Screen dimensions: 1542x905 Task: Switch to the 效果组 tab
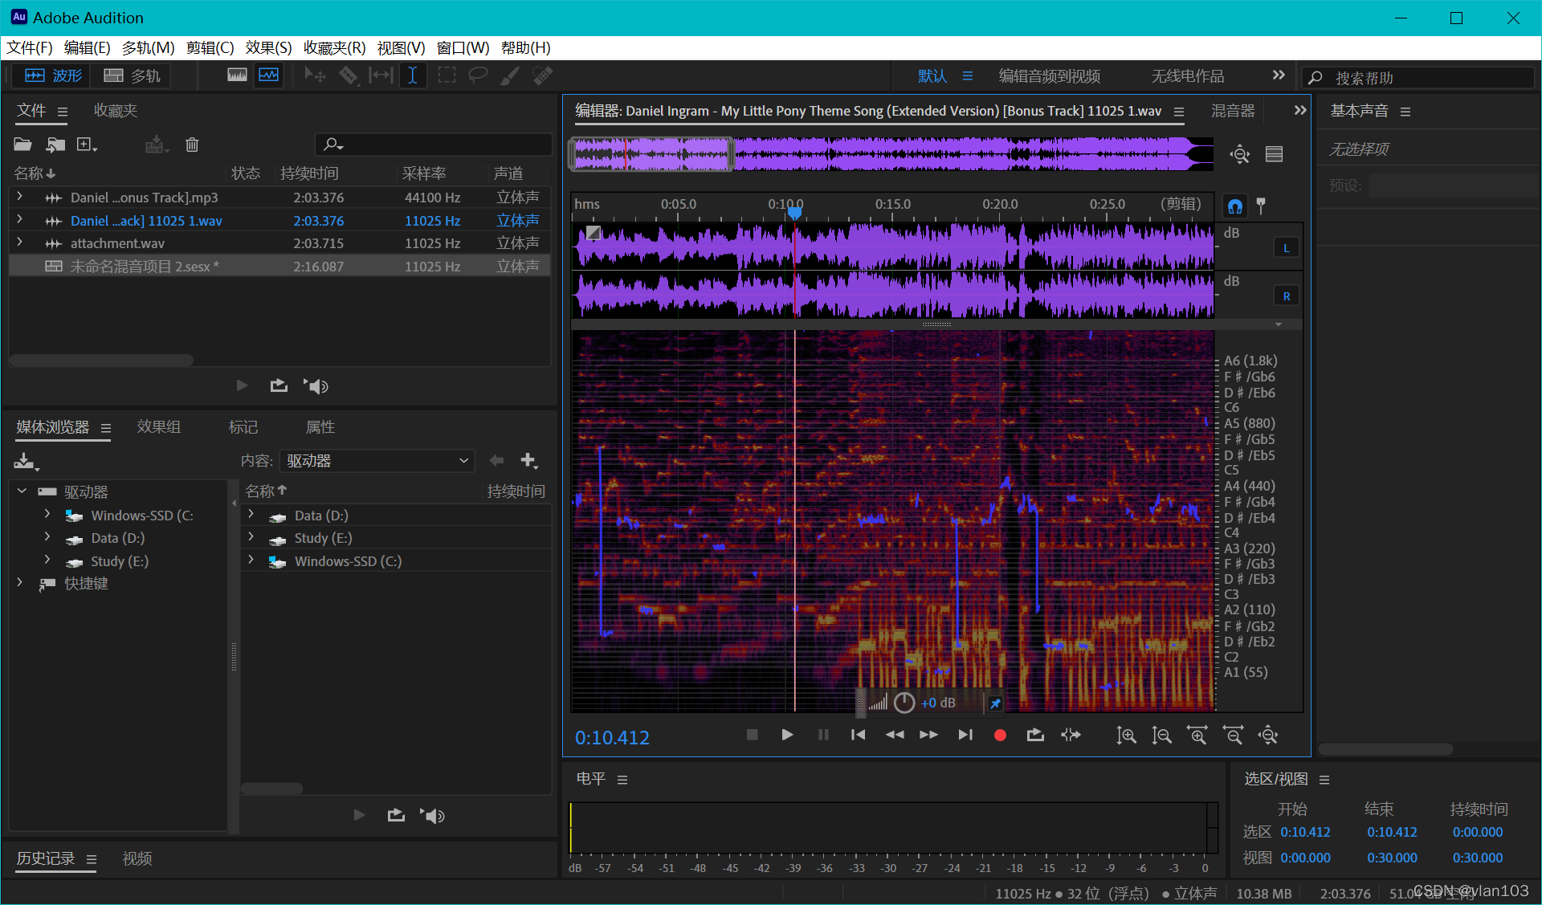158,427
